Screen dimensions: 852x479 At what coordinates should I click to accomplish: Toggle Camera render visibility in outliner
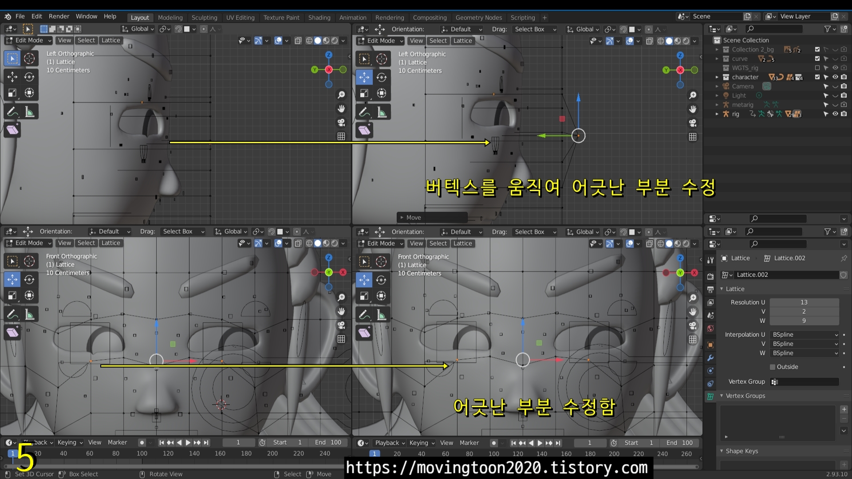pyautogui.click(x=844, y=86)
